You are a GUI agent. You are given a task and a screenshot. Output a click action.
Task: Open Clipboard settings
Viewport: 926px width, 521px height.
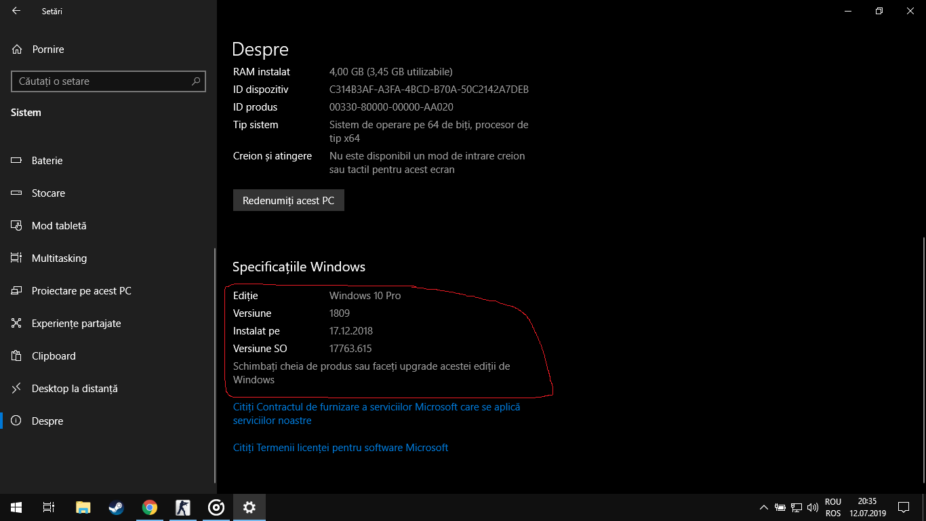point(108,356)
